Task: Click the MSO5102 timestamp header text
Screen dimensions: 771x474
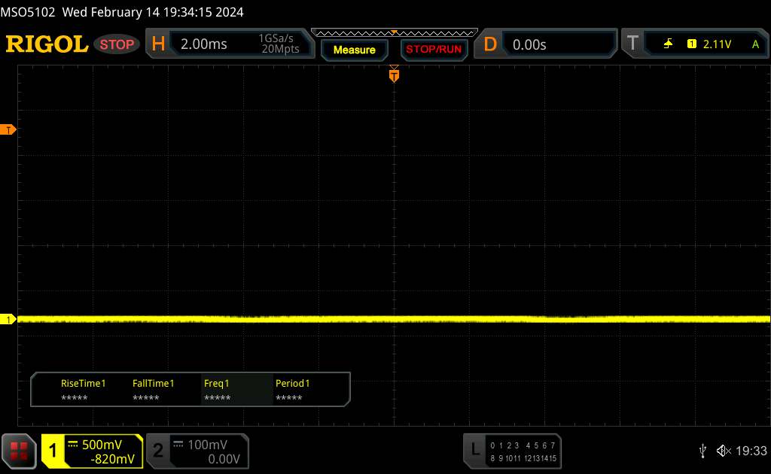Action: click(x=121, y=12)
